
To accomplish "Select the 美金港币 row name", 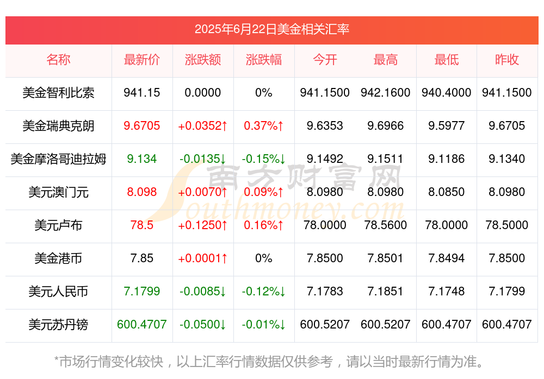I will (58, 258).
